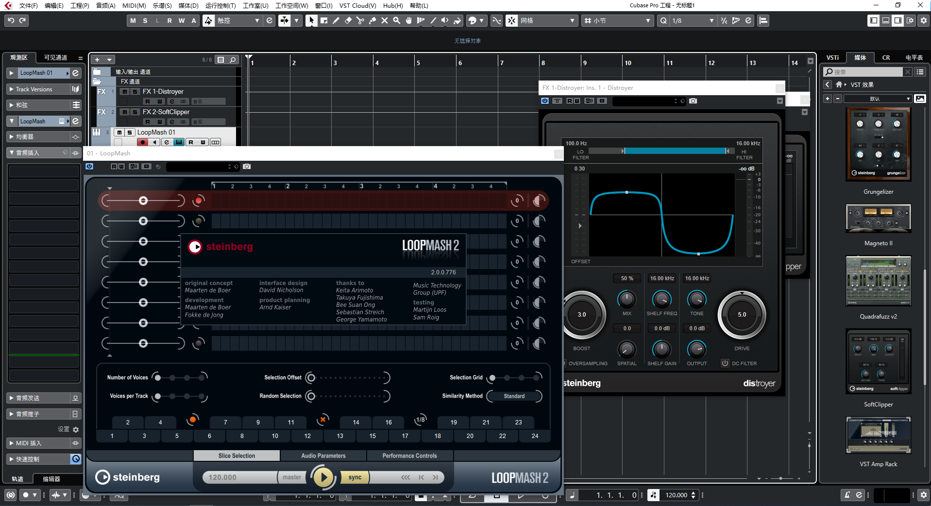The width and height of the screenshot is (931, 506).
Task: Select the Glue tool
Action: [372, 20]
